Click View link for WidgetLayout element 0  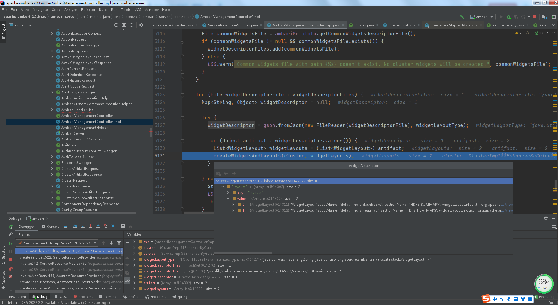tap(509, 205)
